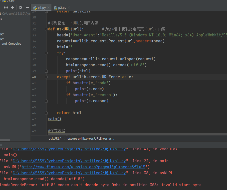Hide the project tool window
The width and height of the screenshot is (227, 190).
[27, 7]
